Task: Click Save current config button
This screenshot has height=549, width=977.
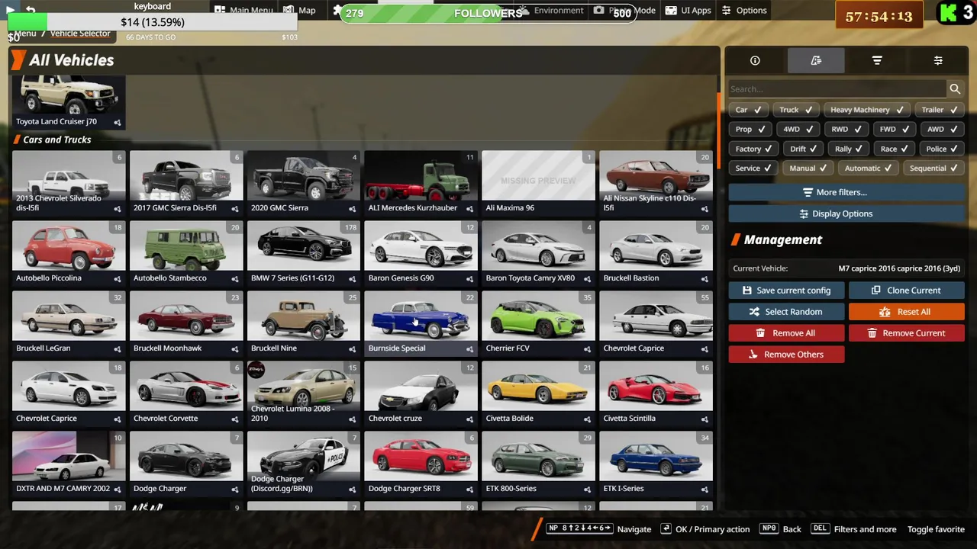Action: click(786, 291)
